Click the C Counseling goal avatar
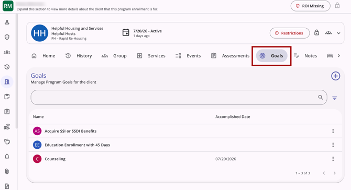This screenshot has width=351, height=190. click(37, 159)
